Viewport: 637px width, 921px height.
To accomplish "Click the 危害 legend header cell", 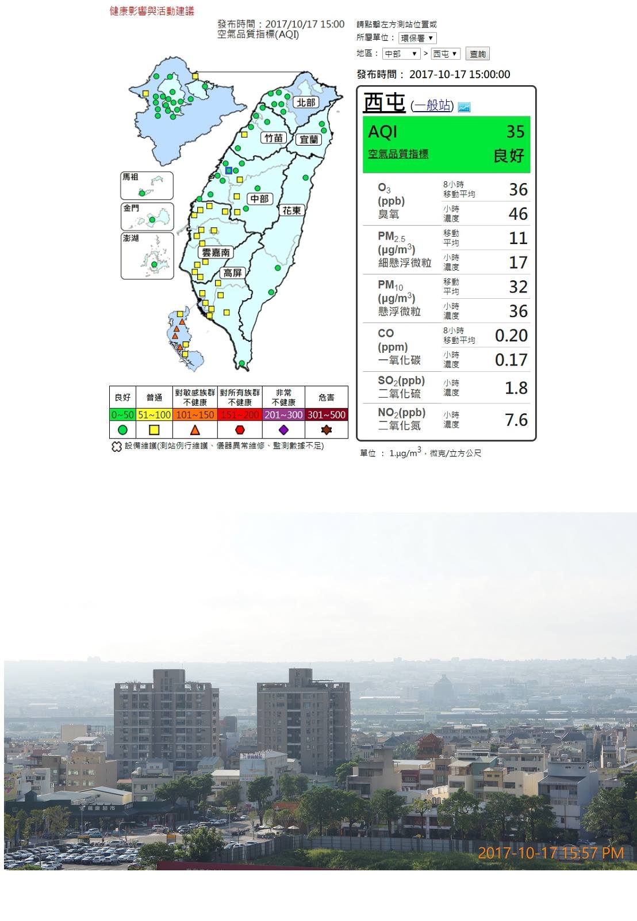I will 327,397.
